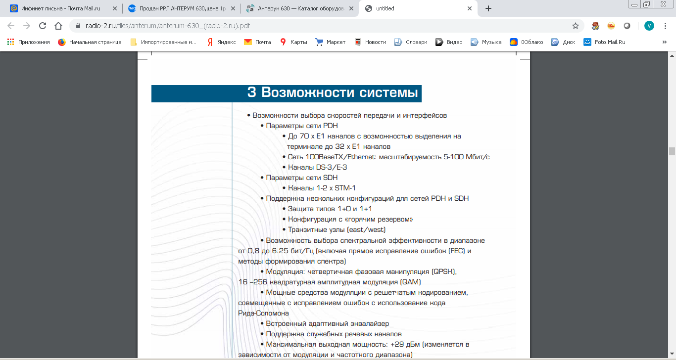Click the text 'Встроенный адаптивный эквалайзер'
676x360 pixels.
tap(327, 323)
